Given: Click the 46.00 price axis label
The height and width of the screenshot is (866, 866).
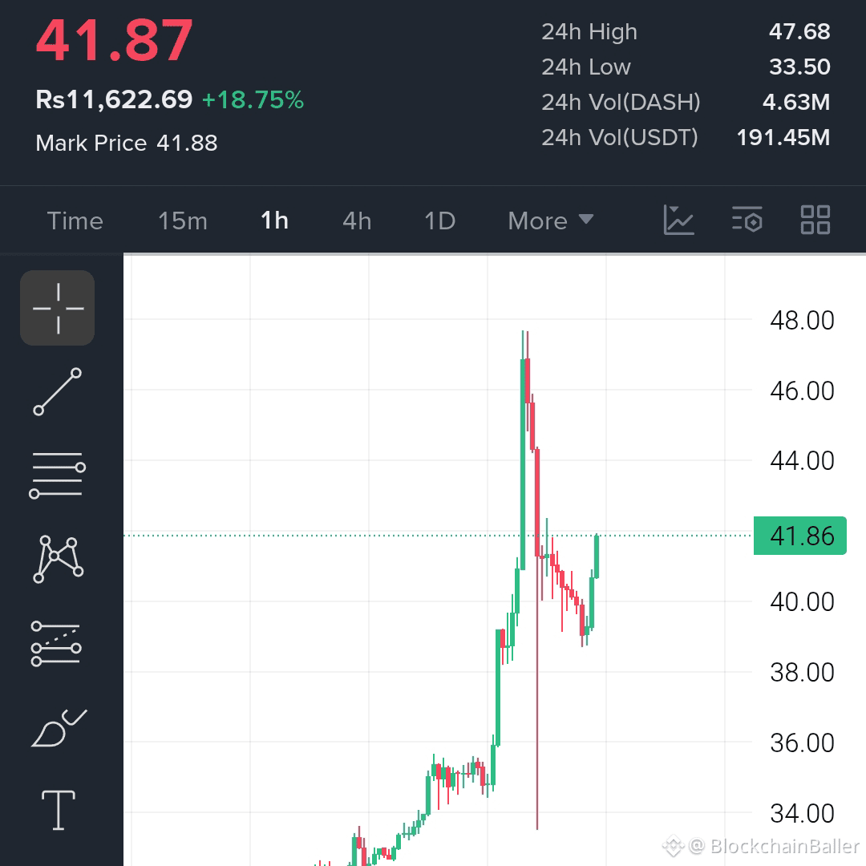Looking at the screenshot, I should tap(802, 391).
